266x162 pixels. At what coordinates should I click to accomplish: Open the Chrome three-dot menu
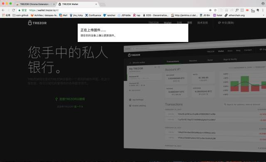coord(263,10)
